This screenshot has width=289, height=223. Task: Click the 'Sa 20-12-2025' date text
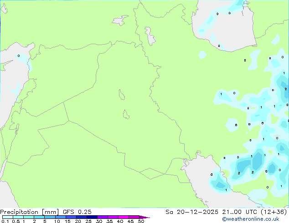pyautogui.click(x=192, y=212)
